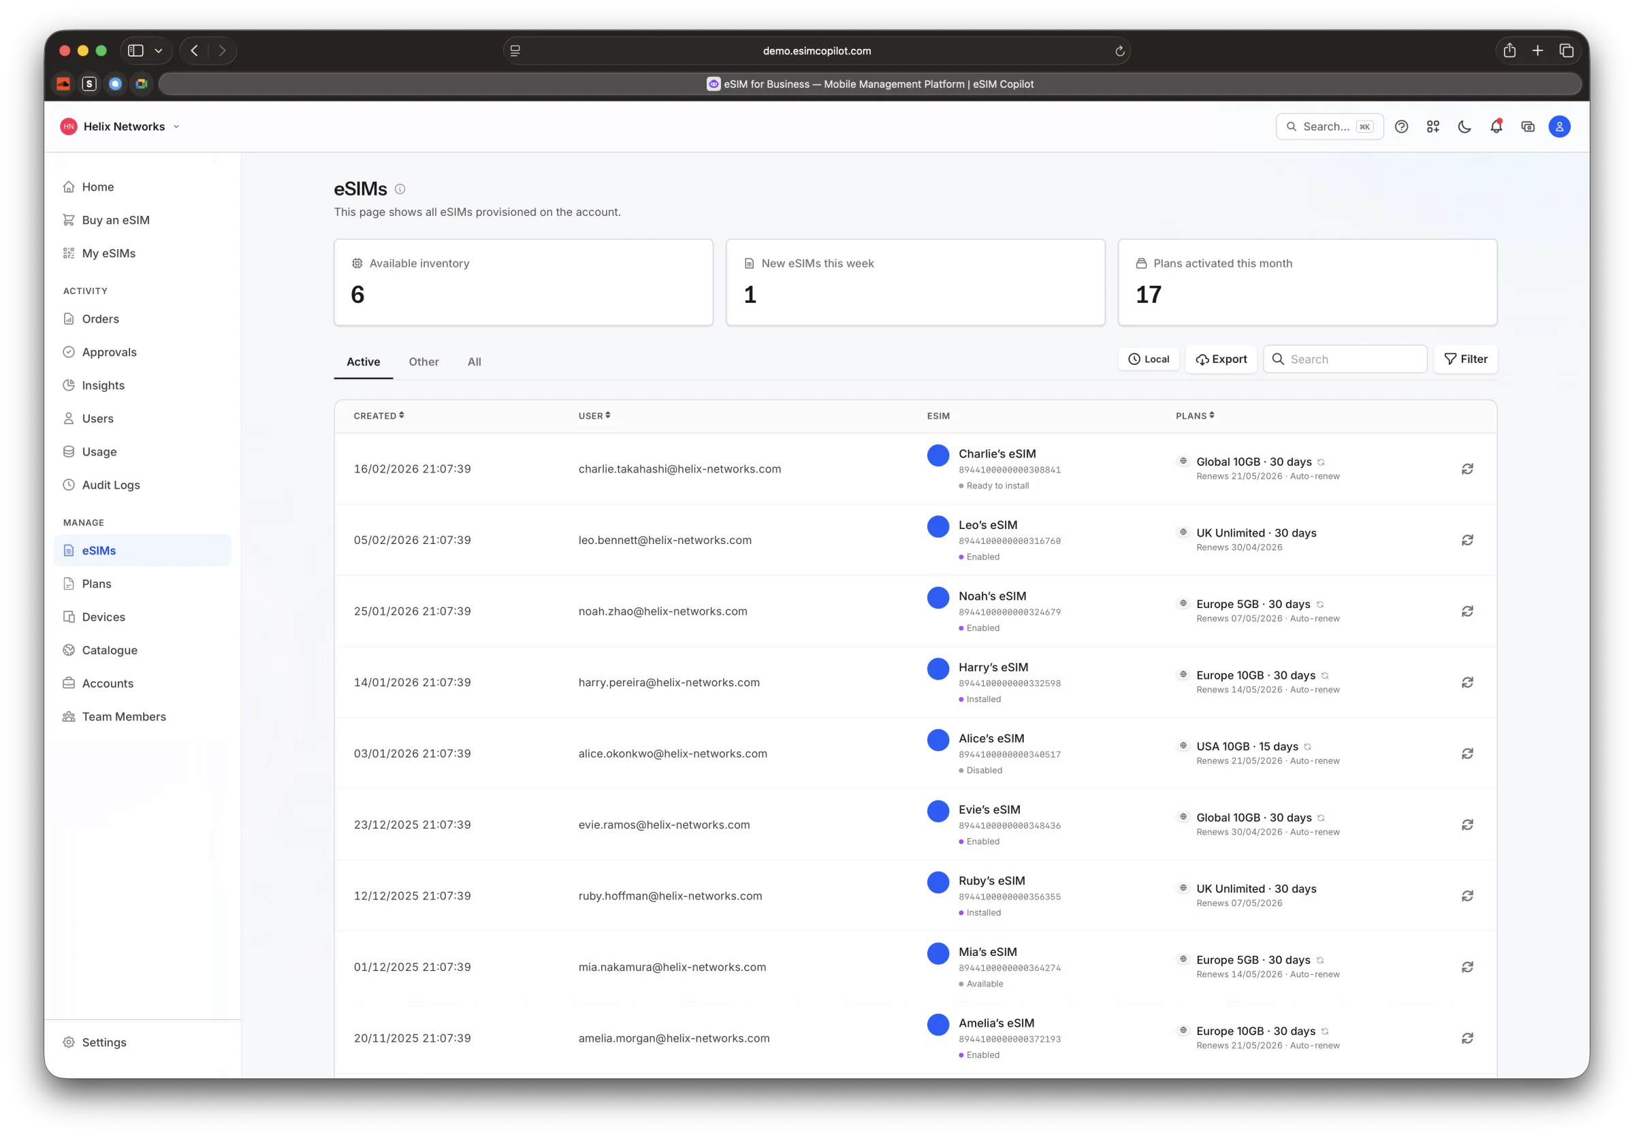The width and height of the screenshot is (1634, 1137).
Task: Click the table Search field
Action: 1345,359
